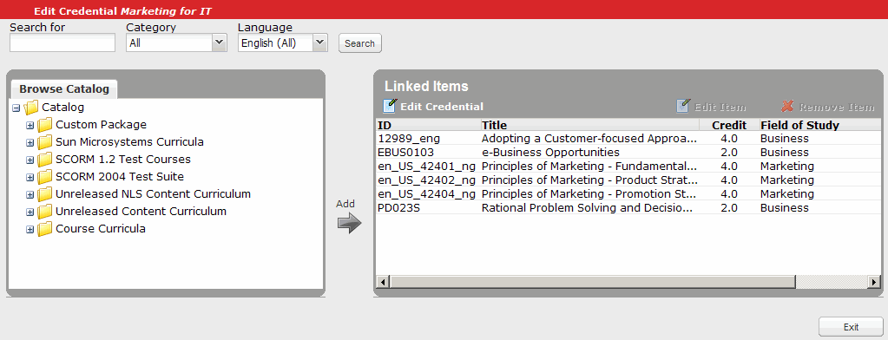Select the Unreleased Content Curriculum label
Screen dimensions: 888x340
[141, 212]
